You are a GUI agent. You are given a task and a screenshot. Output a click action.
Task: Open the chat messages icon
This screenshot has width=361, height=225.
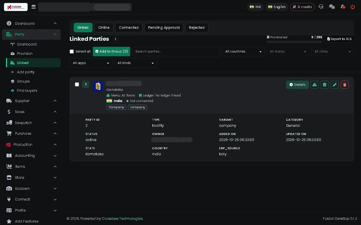(332, 7)
